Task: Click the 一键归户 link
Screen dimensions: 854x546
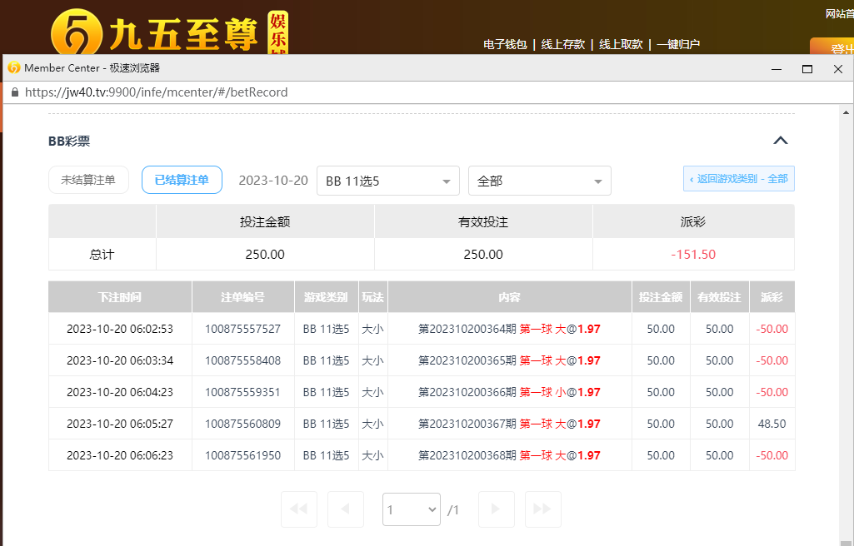Action: [x=677, y=44]
